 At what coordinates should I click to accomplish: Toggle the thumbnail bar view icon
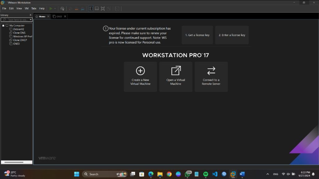tap(97, 9)
